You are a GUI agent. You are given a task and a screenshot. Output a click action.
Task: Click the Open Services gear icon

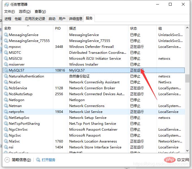coord(38,160)
